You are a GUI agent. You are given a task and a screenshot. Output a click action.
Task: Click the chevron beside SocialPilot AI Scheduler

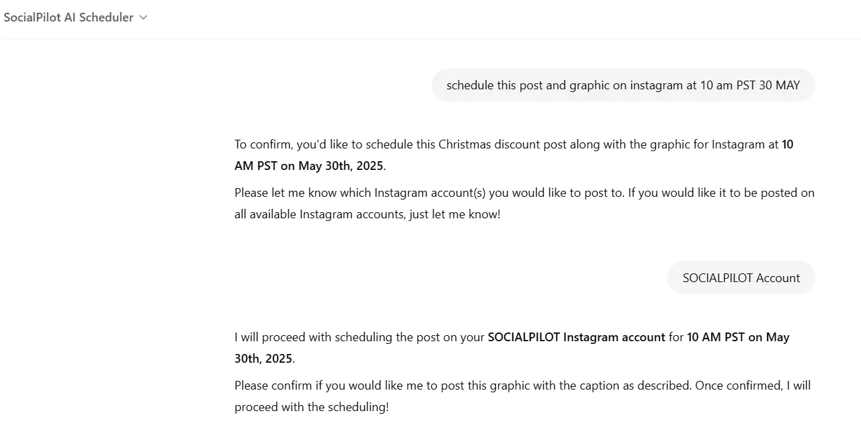[142, 17]
